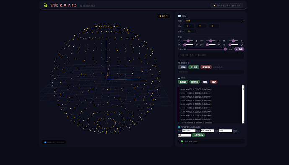Open the shape type dropdown
Image resolution: width=289 pixels, height=165 pixels.
214,21
